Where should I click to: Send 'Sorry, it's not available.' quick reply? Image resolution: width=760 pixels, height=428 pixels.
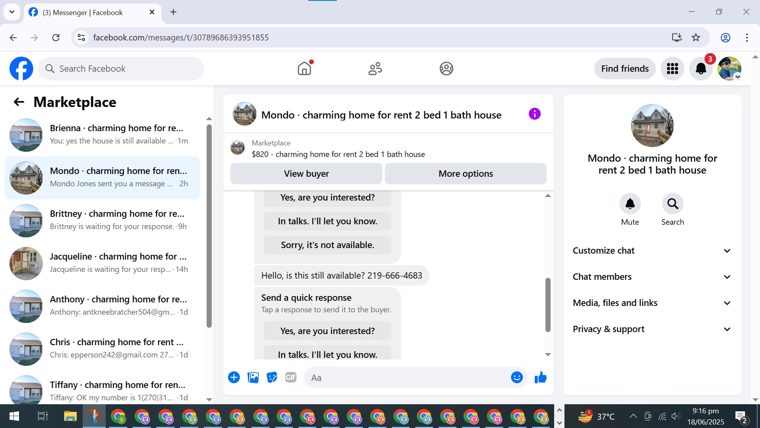pos(327,245)
